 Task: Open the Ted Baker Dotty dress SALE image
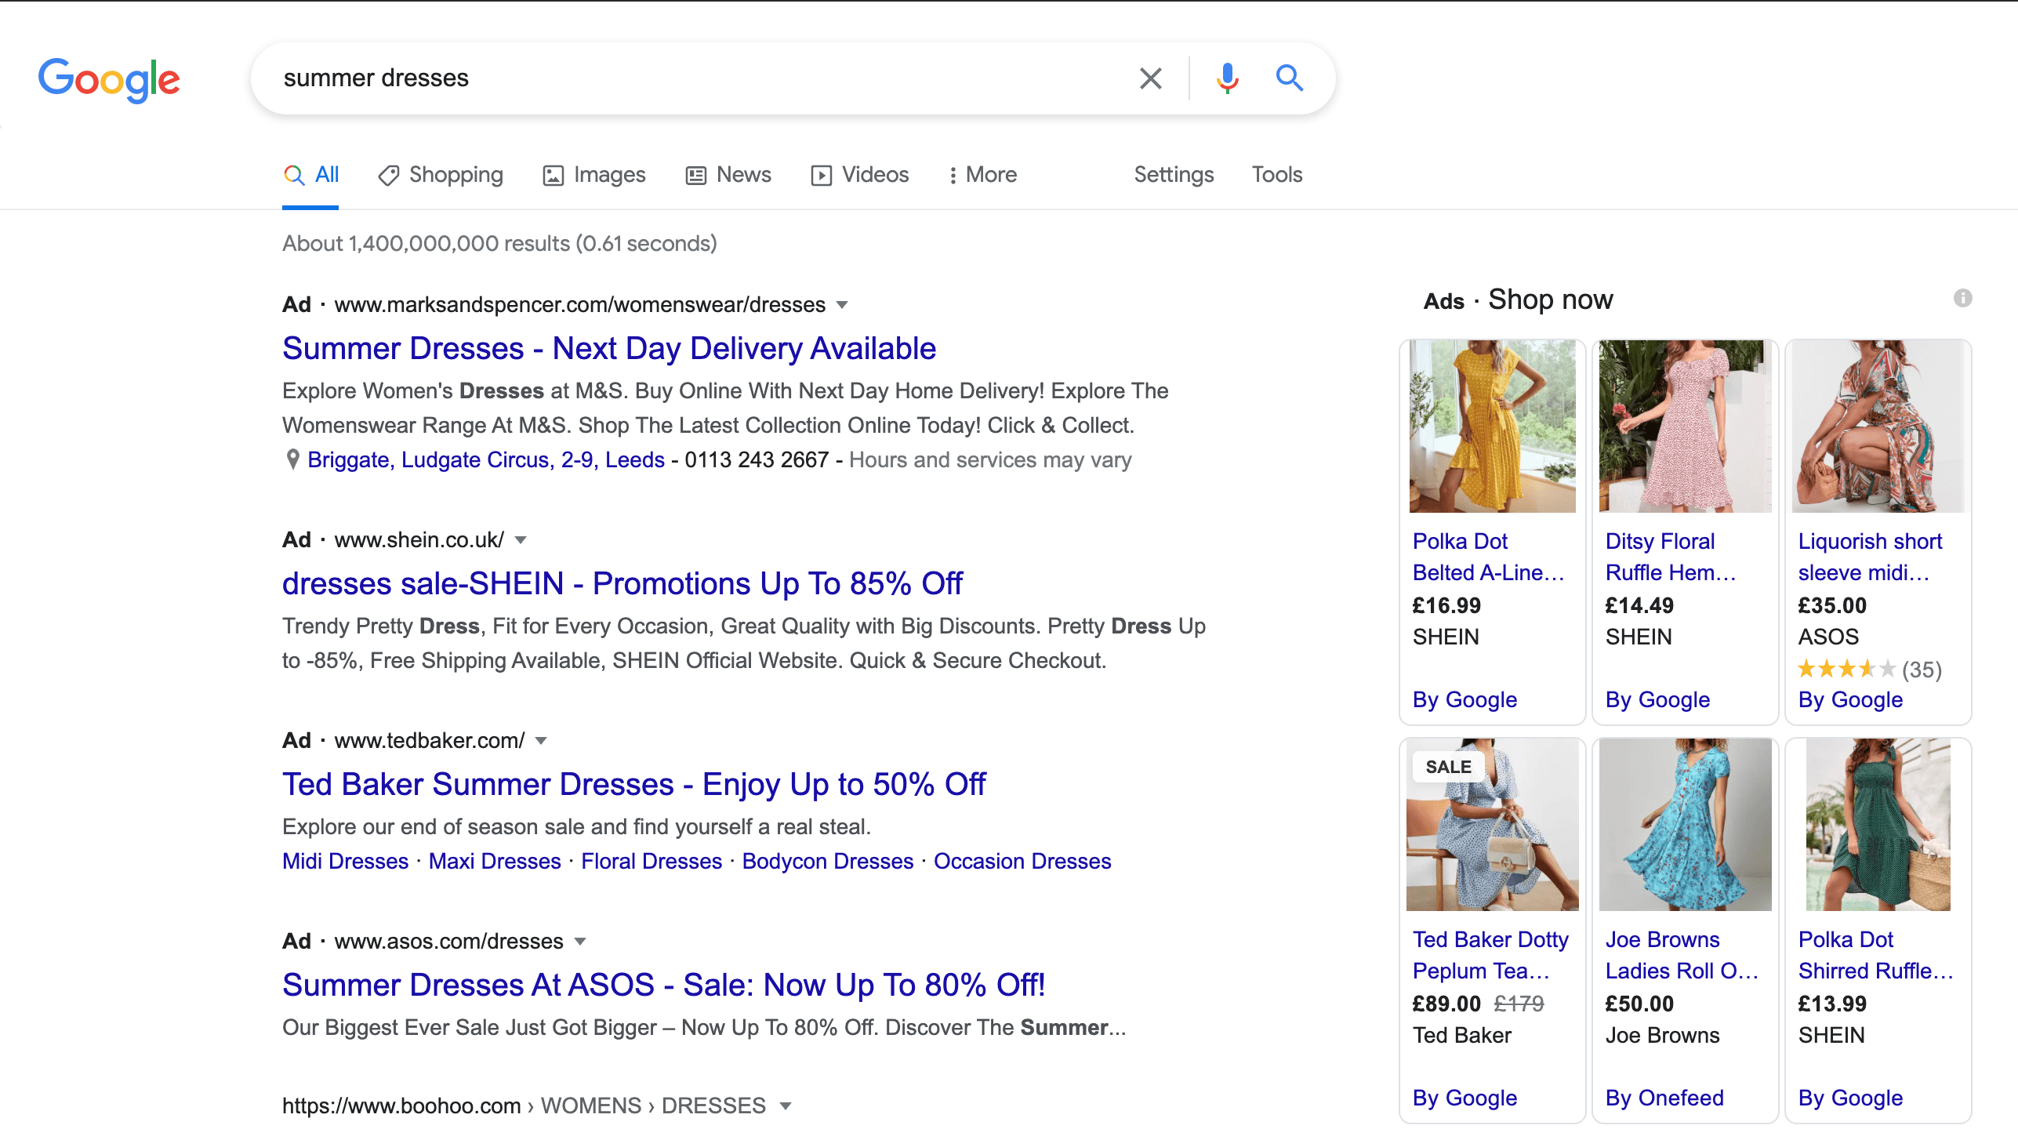click(x=1492, y=825)
